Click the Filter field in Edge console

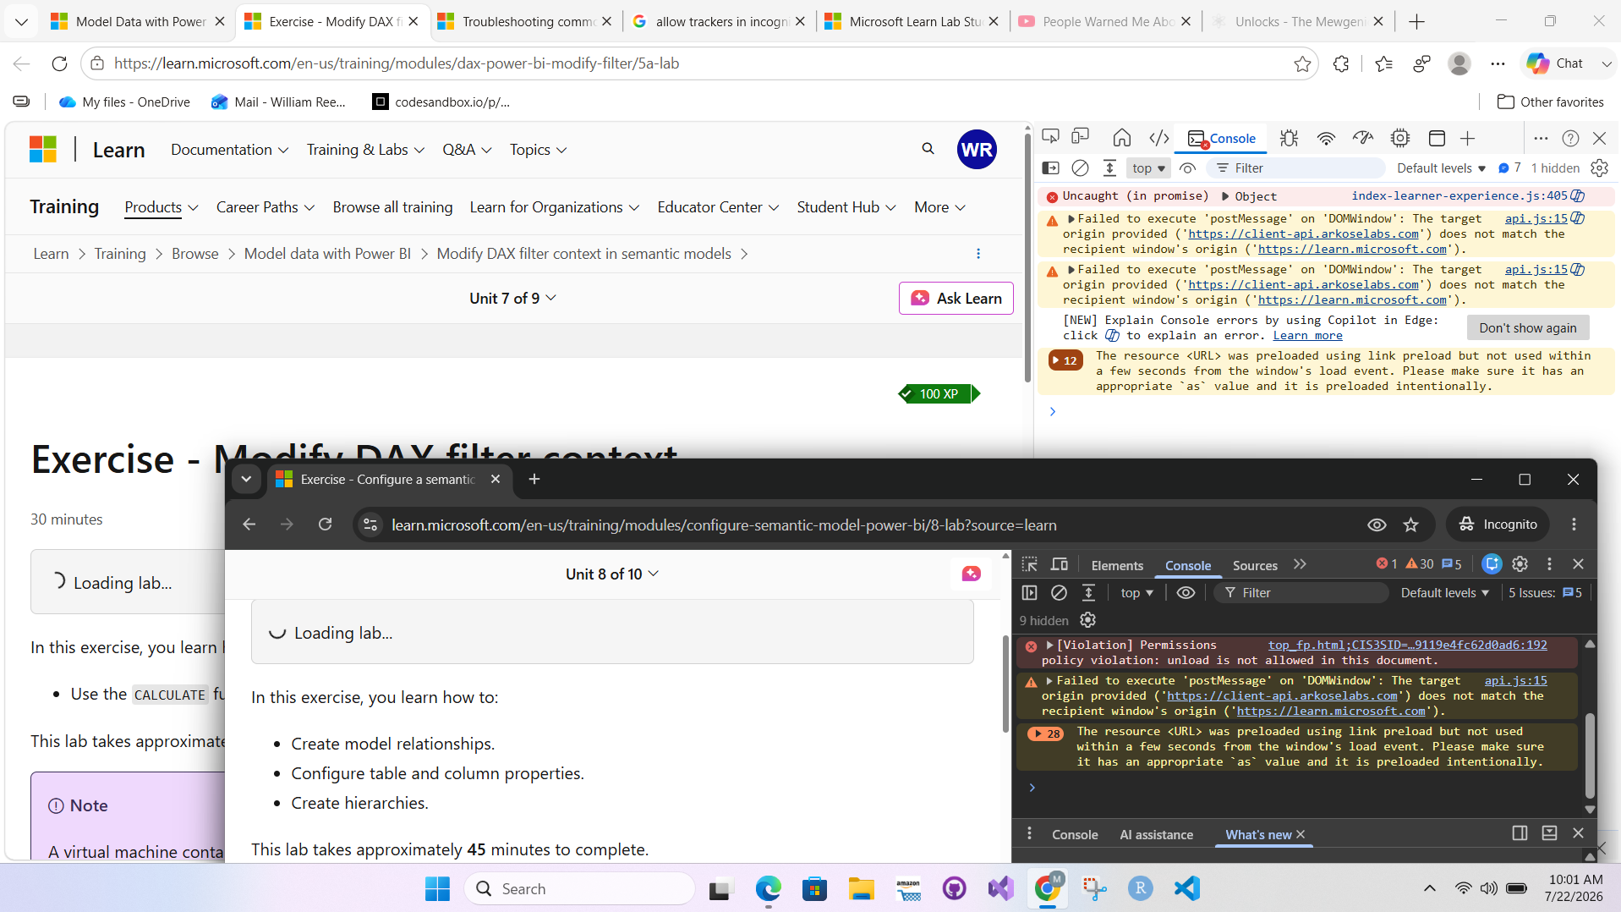click(1295, 168)
